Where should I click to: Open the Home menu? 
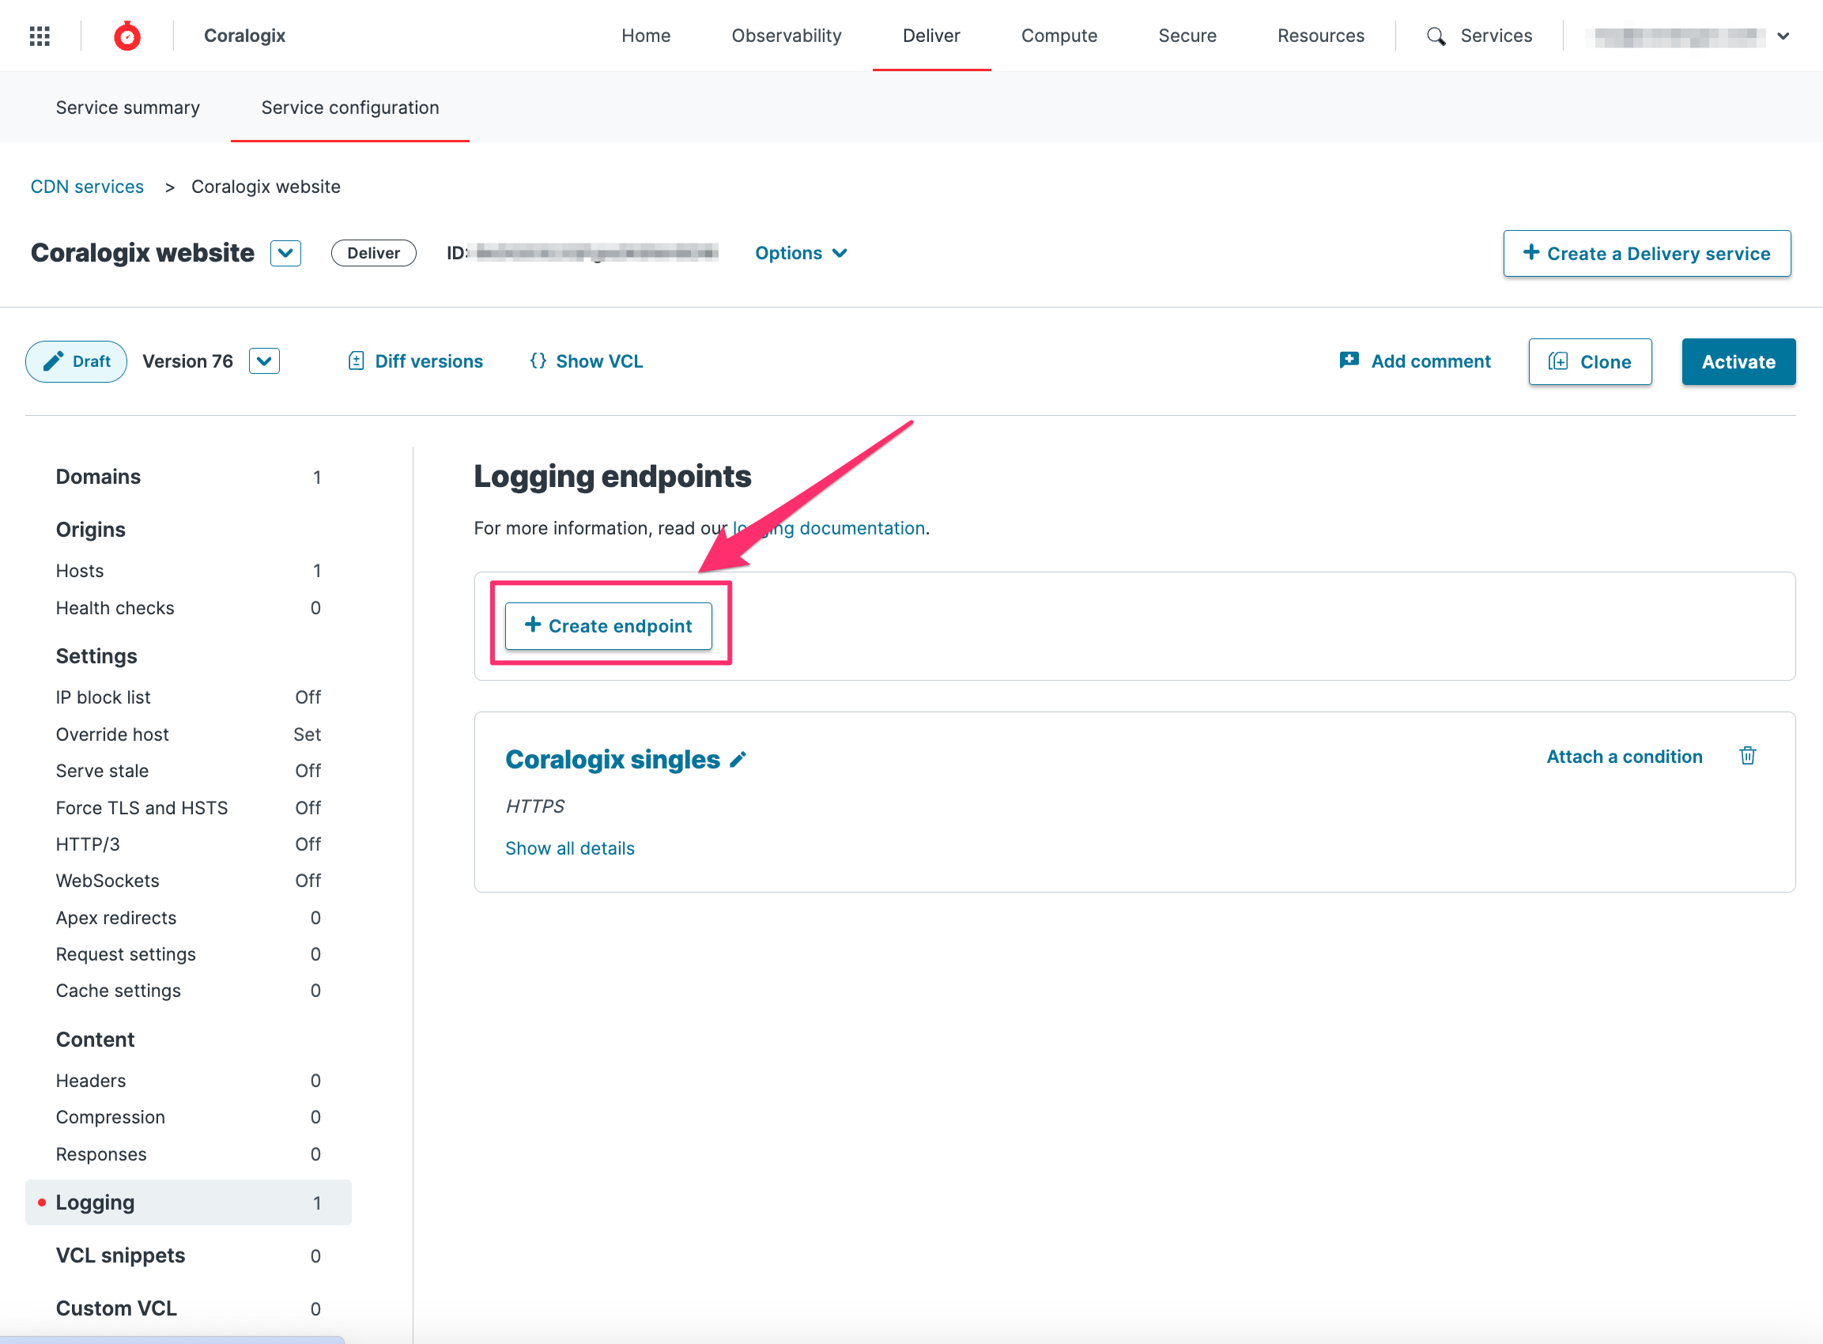point(646,36)
